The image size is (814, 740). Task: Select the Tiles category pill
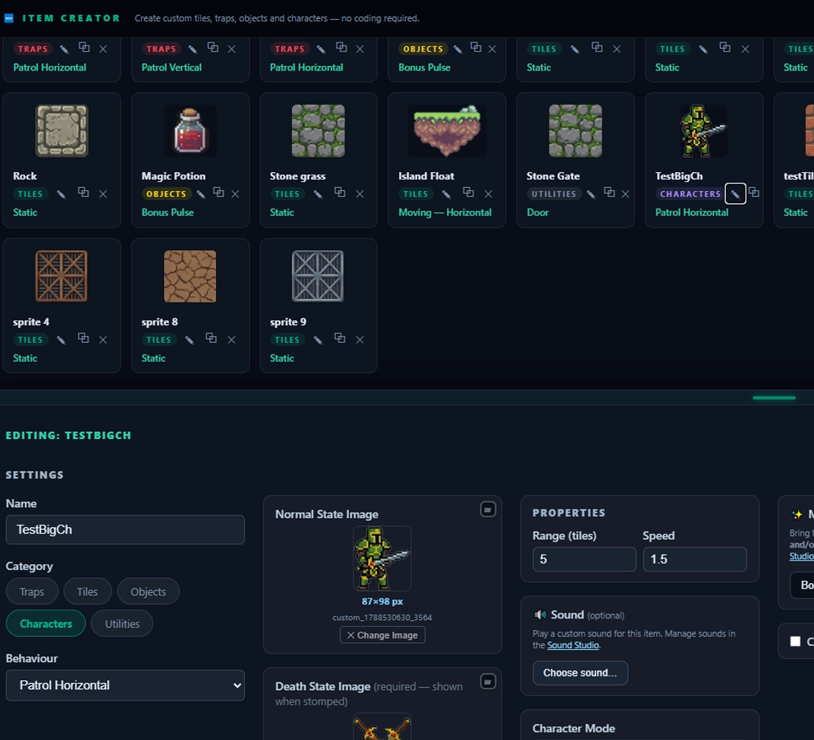[87, 591]
